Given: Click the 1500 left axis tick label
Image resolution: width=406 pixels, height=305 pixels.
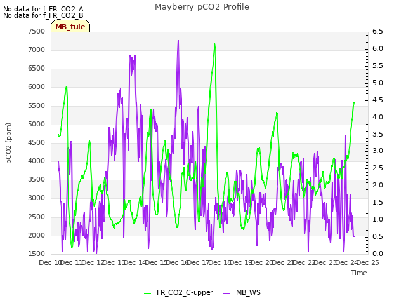Looking at the screenshot, I should [37, 254].
